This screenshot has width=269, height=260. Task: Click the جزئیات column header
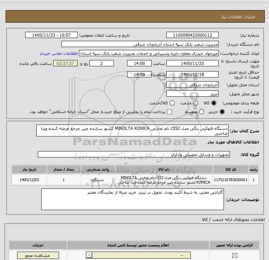click(x=38, y=245)
